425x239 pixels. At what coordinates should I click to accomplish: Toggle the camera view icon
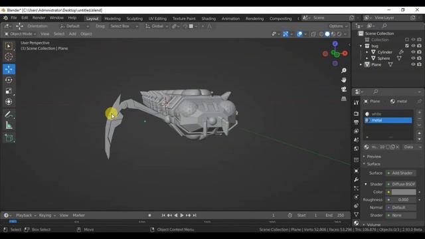pyautogui.click(x=344, y=89)
